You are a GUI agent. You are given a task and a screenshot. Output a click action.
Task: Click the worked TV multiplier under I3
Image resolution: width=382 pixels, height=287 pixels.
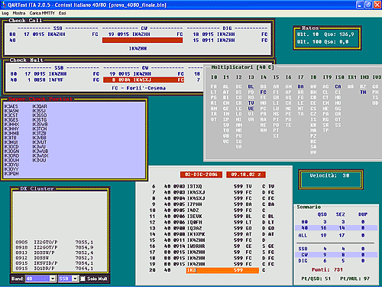[251, 103]
